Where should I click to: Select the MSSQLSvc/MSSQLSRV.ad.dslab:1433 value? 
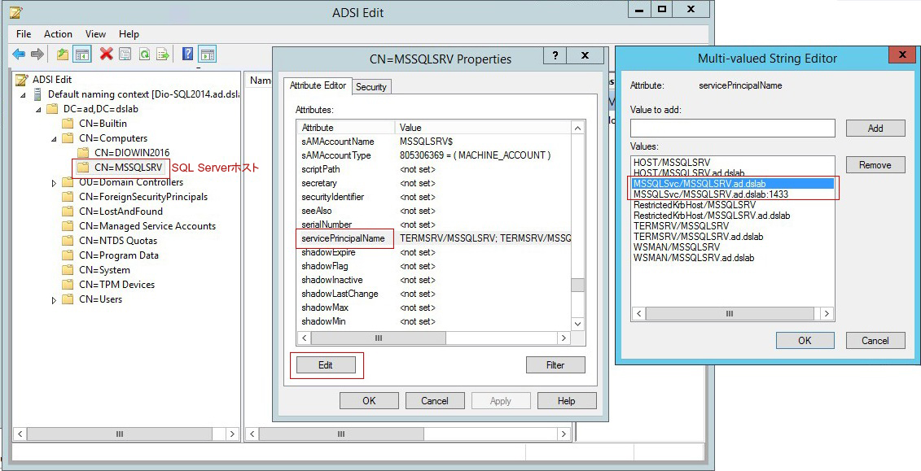(712, 194)
